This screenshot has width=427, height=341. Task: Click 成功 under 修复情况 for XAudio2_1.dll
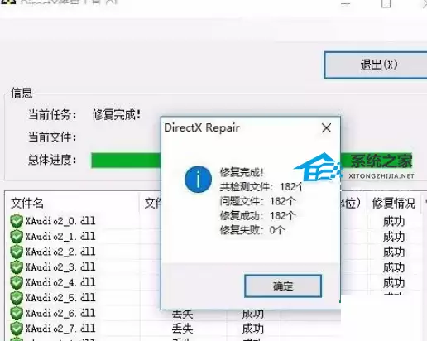(x=394, y=237)
